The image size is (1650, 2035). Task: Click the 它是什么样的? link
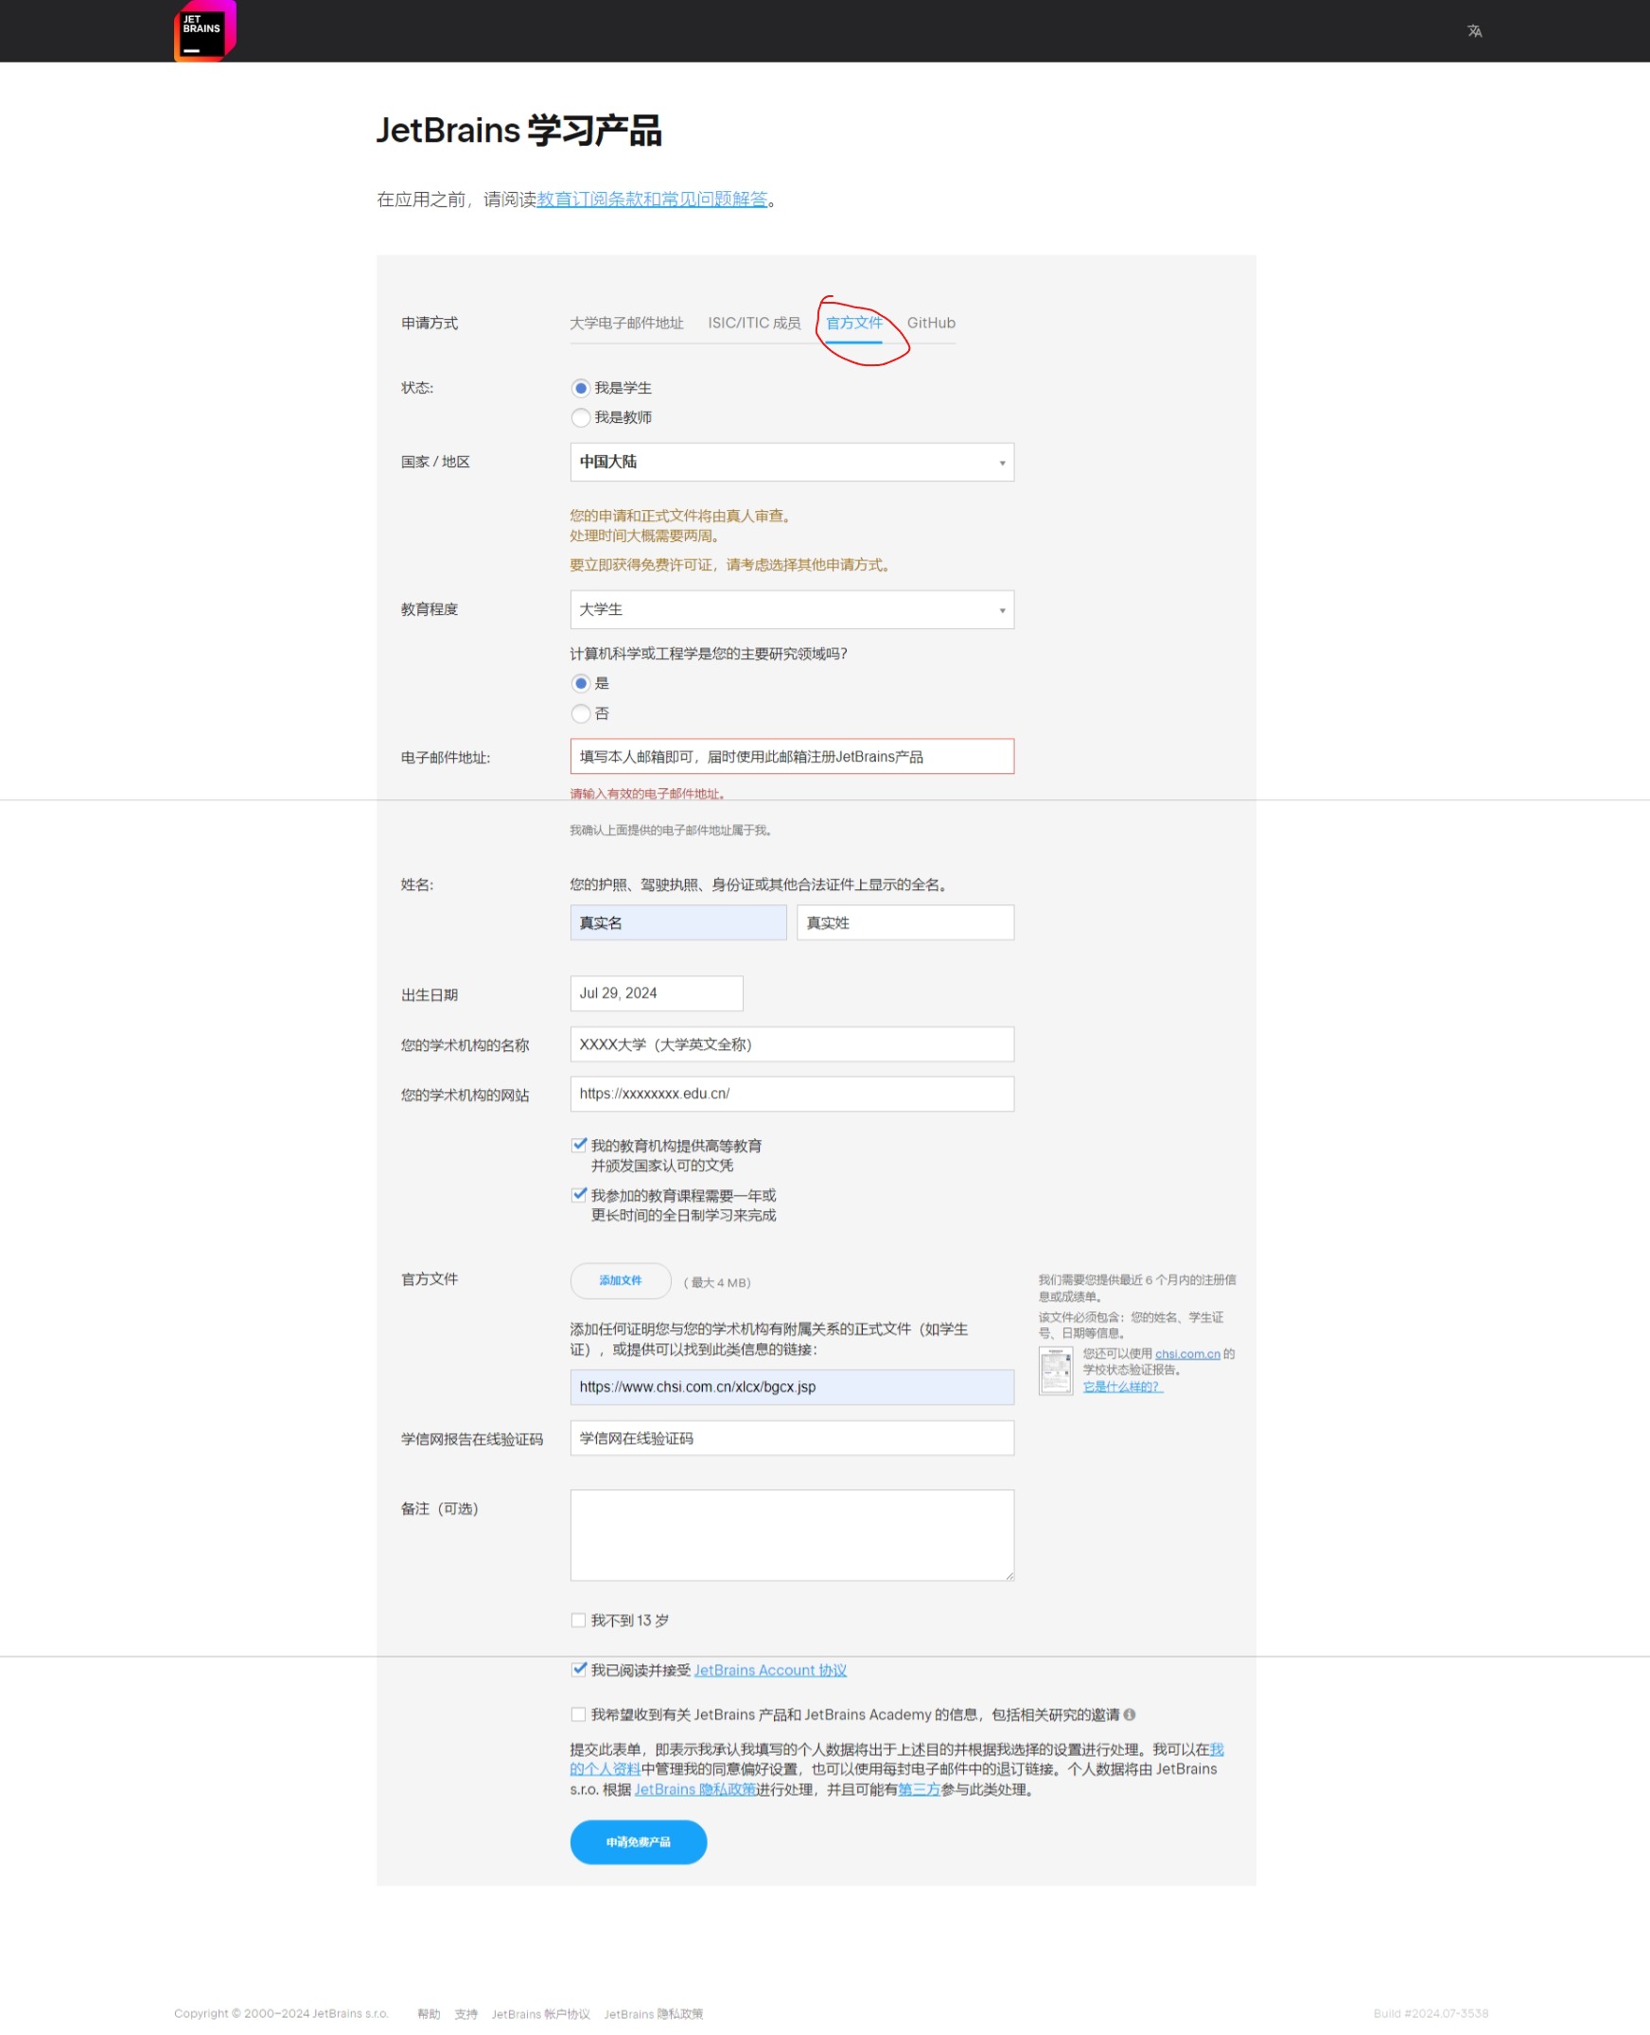pyautogui.click(x=1122, y=1387)
